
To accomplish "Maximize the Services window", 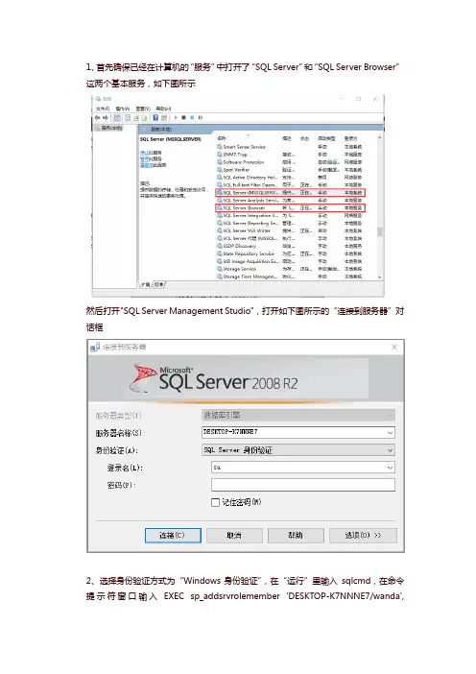I will point(358,99).
